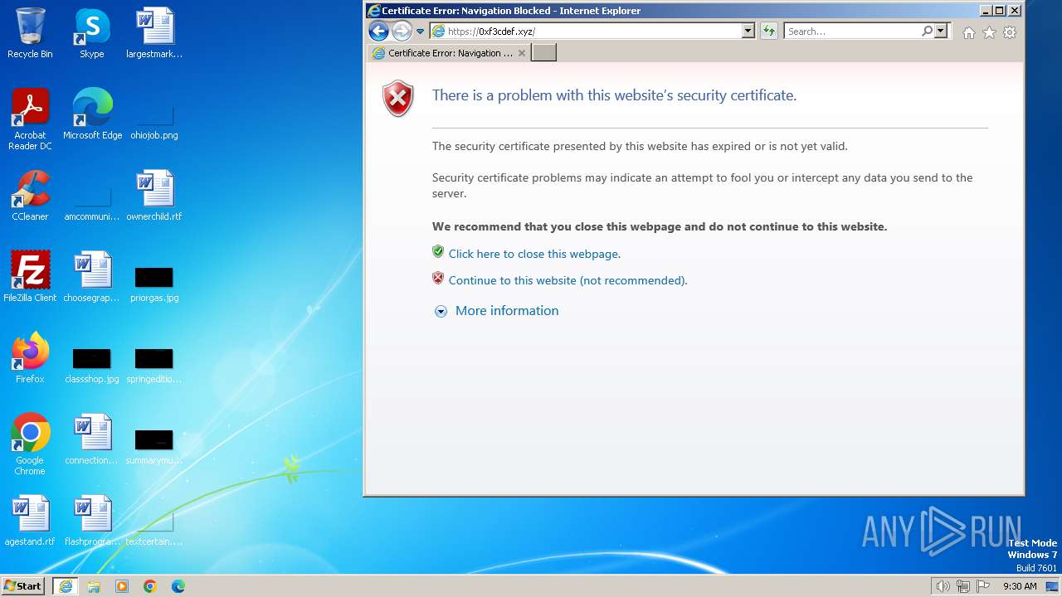Click the address bar URL field
The image size is (1062, 597).
click(x=586, y=32)
